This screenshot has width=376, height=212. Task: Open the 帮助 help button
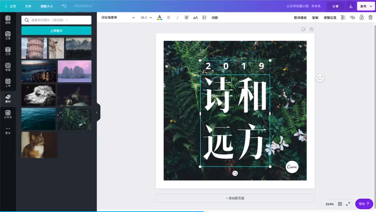364,204
